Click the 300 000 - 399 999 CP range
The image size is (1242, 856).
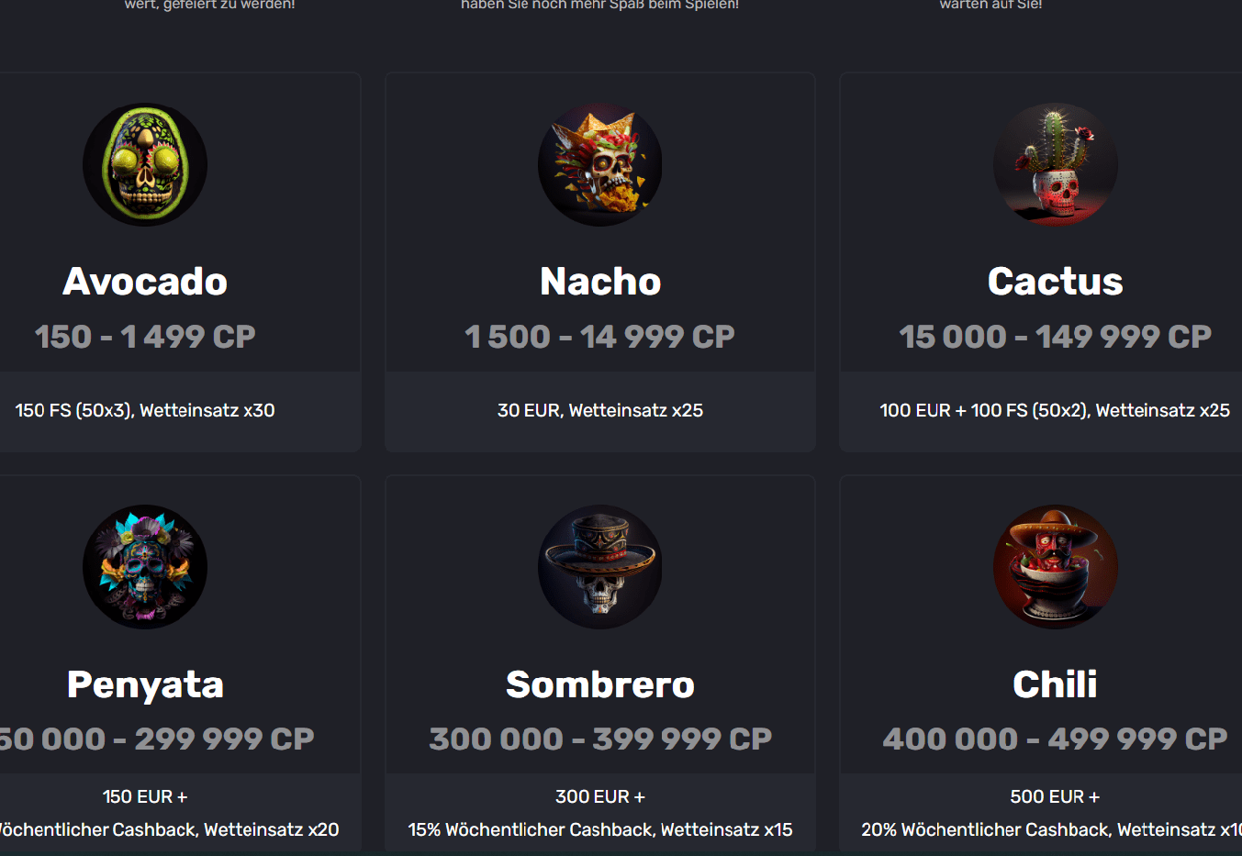600,739
